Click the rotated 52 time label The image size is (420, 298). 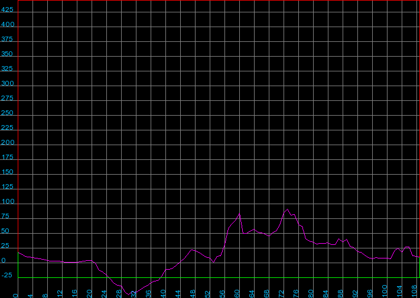point(207,293)
